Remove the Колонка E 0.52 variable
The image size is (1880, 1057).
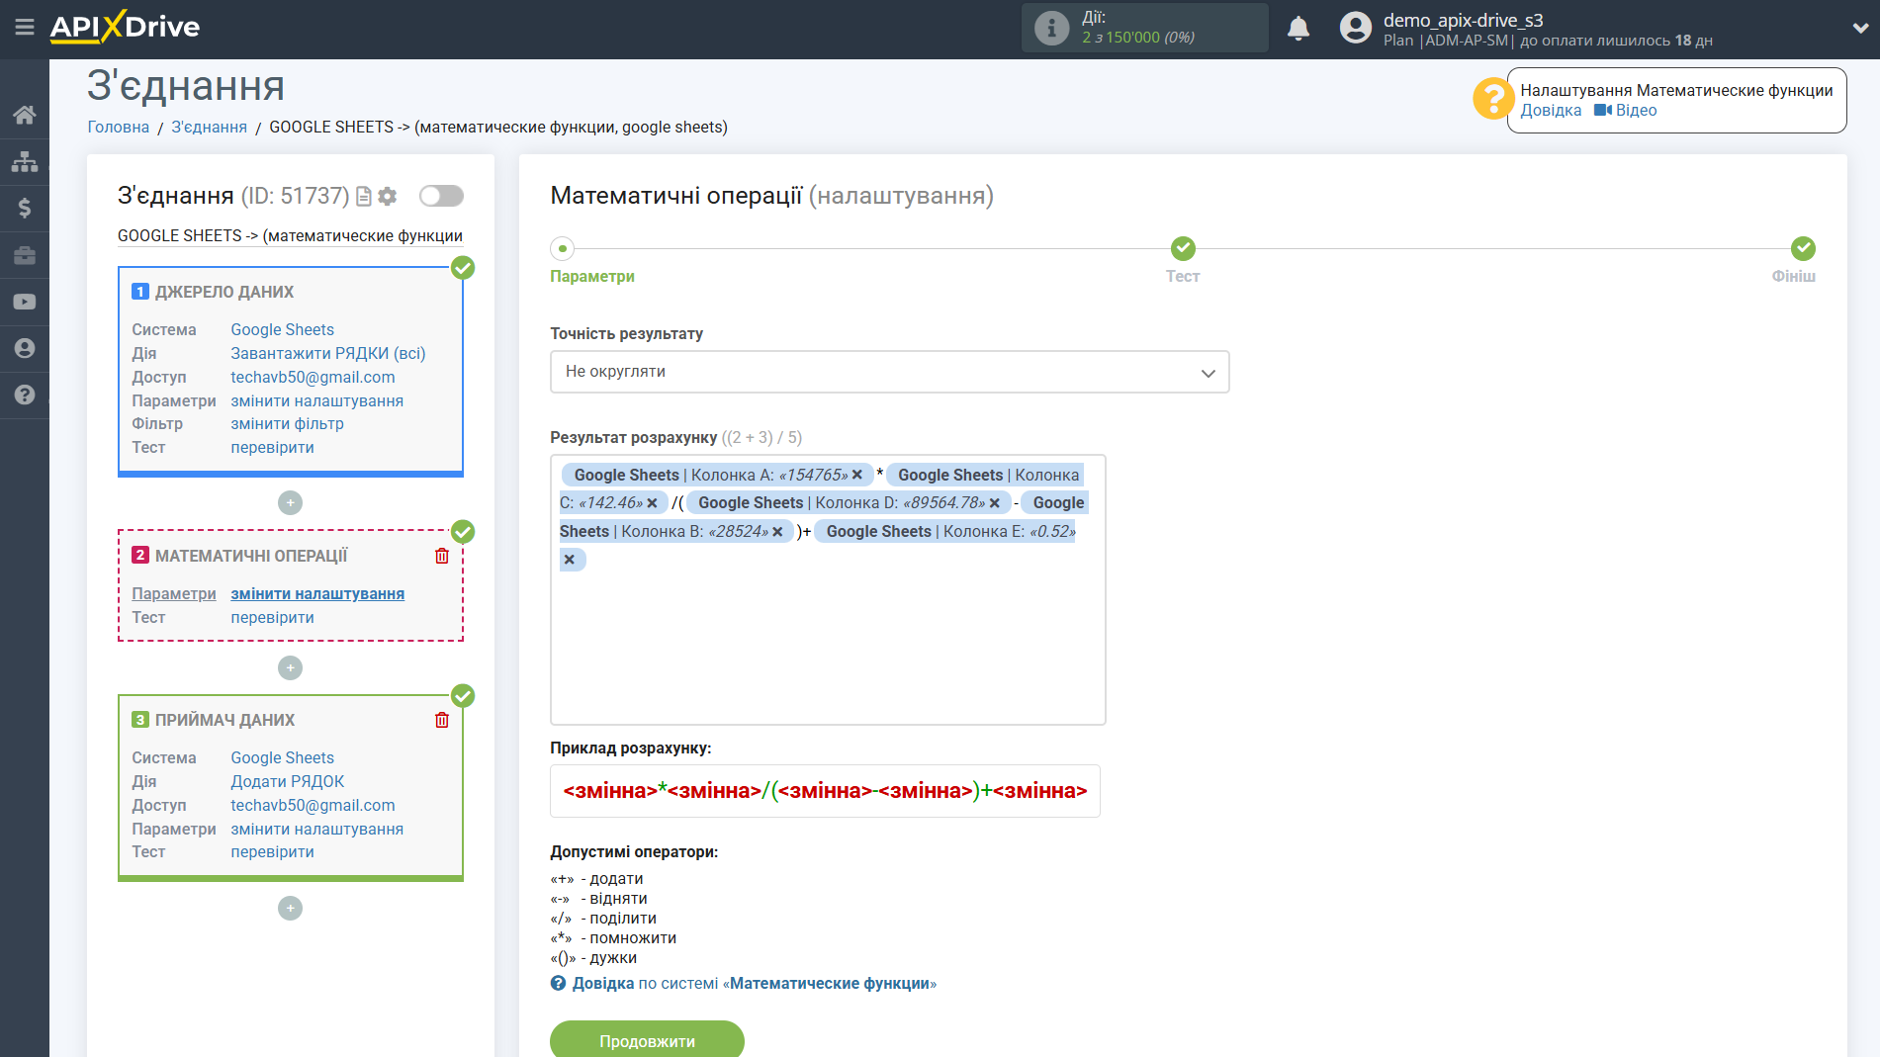coord(569,560)
